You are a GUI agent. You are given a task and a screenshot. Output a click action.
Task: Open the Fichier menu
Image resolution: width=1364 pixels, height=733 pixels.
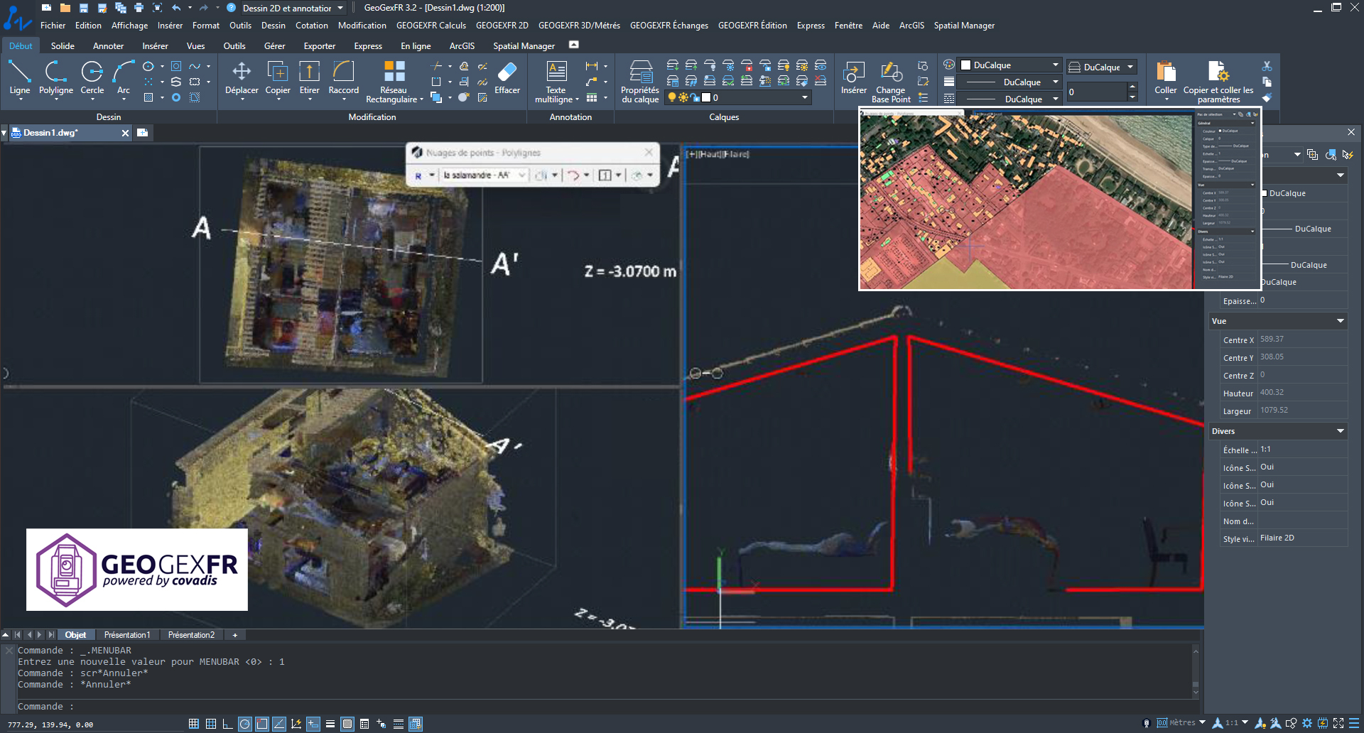tap(53, 26)
